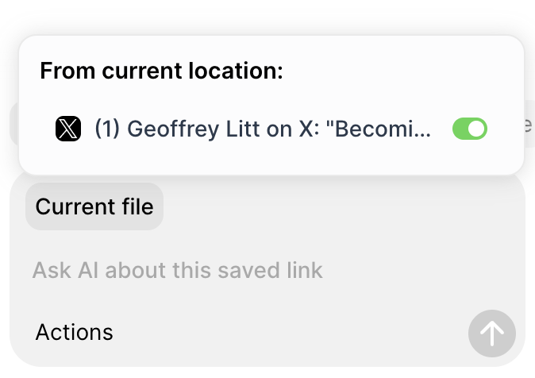The image size is (535, 378).
Task: Click the Current file chip
Action: point(94,206)
